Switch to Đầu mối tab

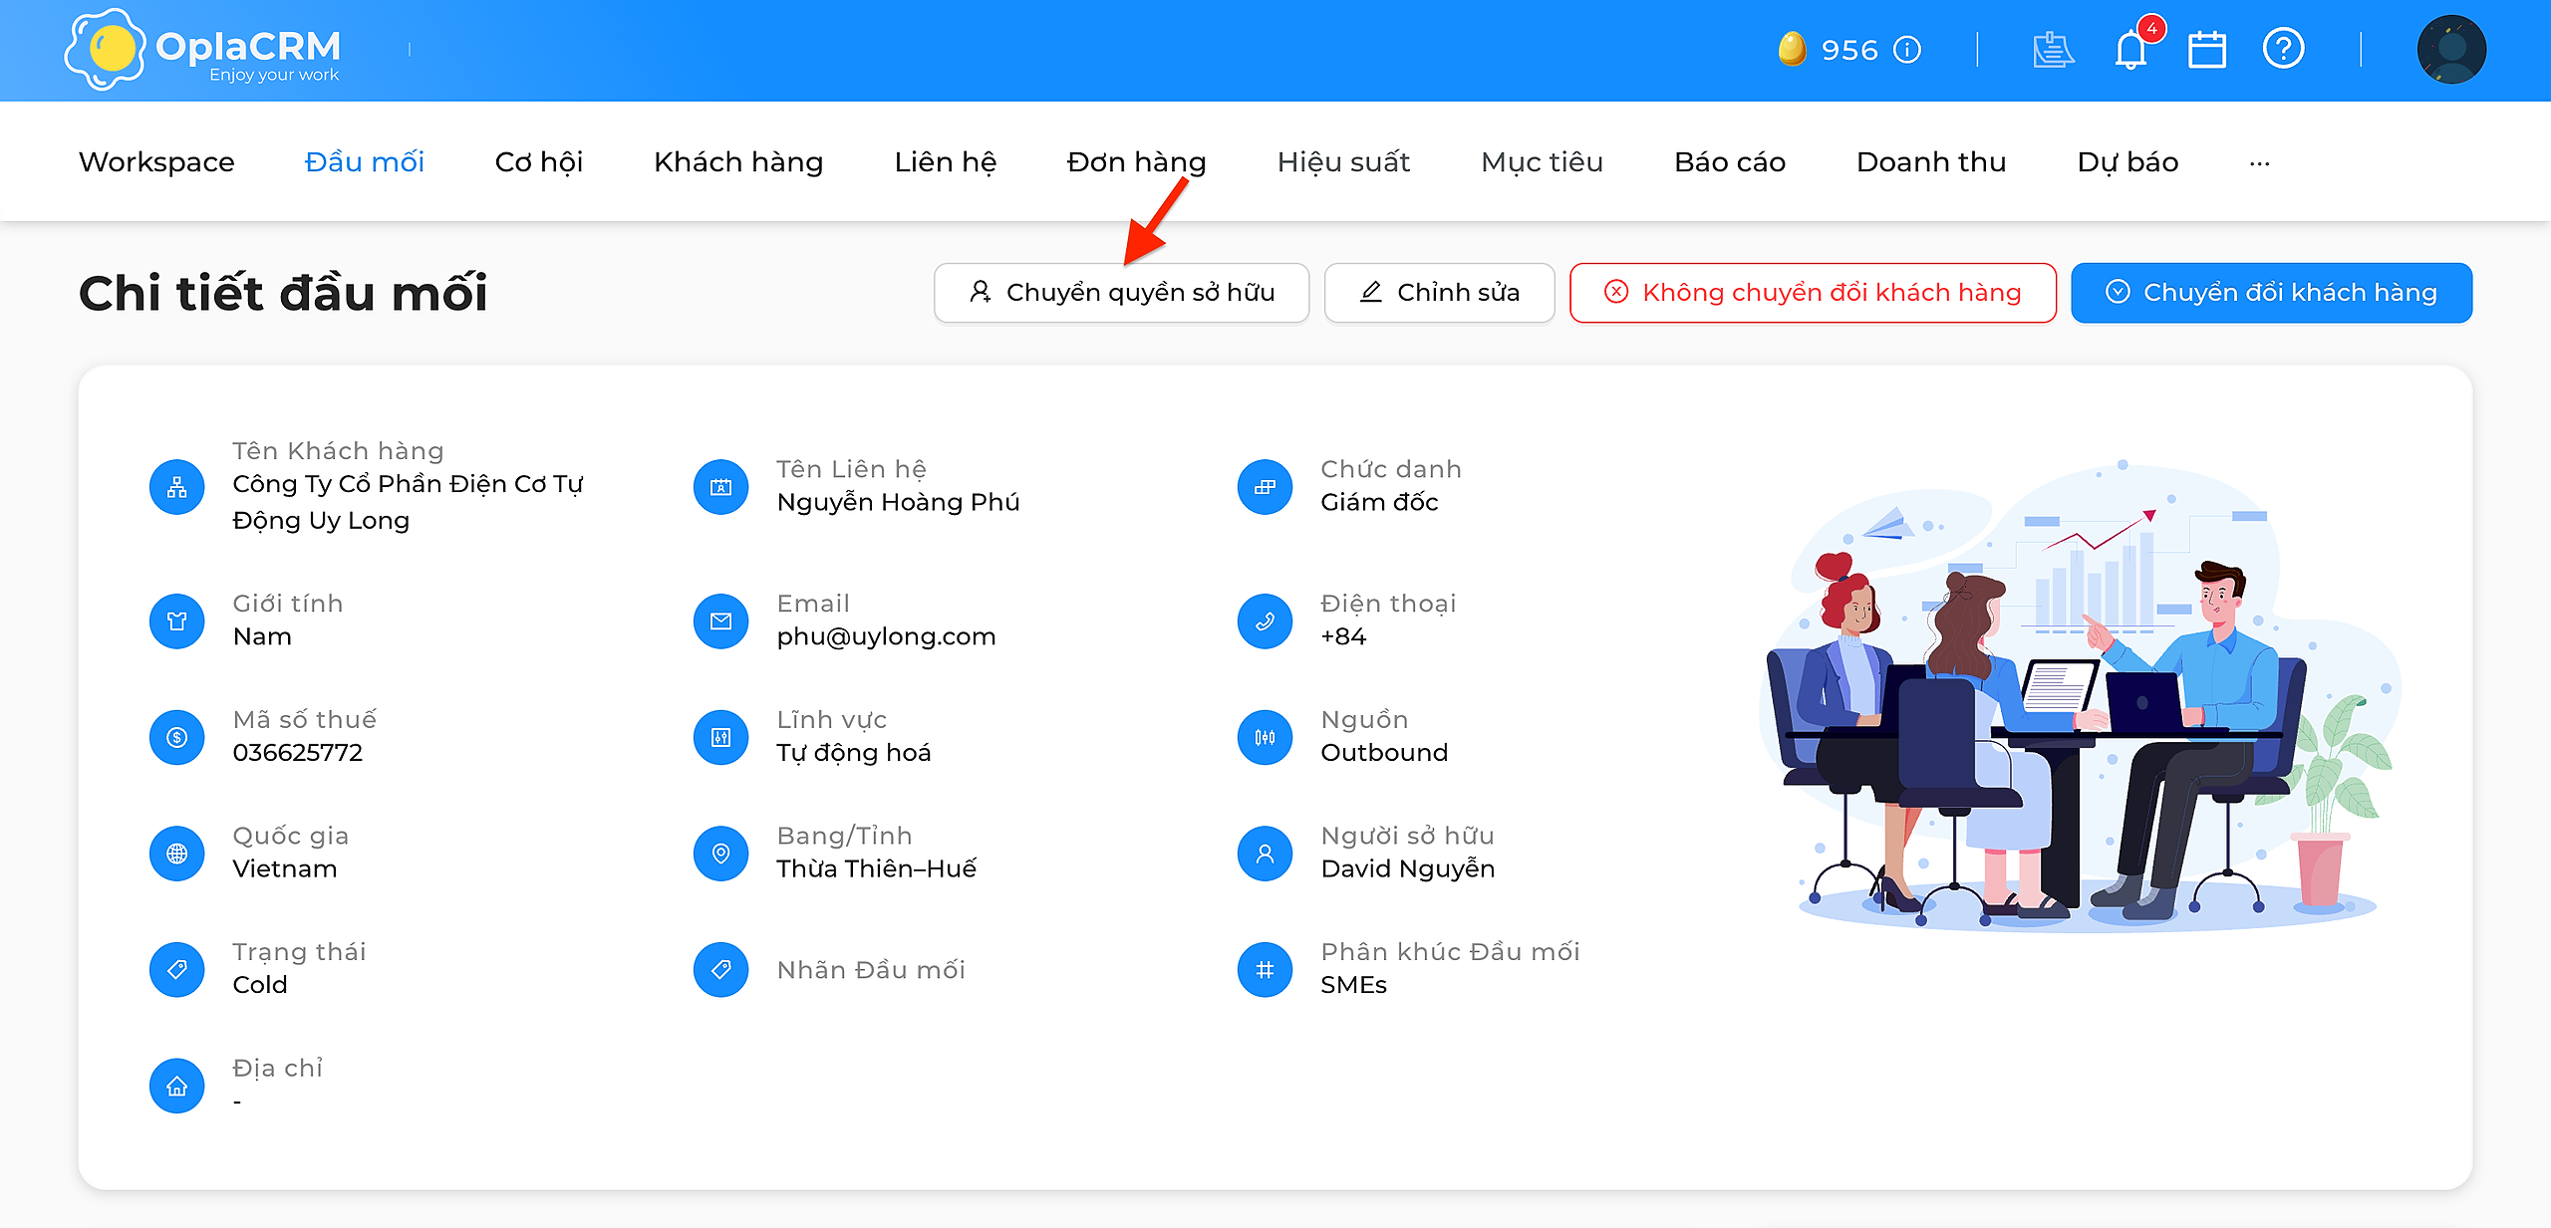(x=365, y=161)
